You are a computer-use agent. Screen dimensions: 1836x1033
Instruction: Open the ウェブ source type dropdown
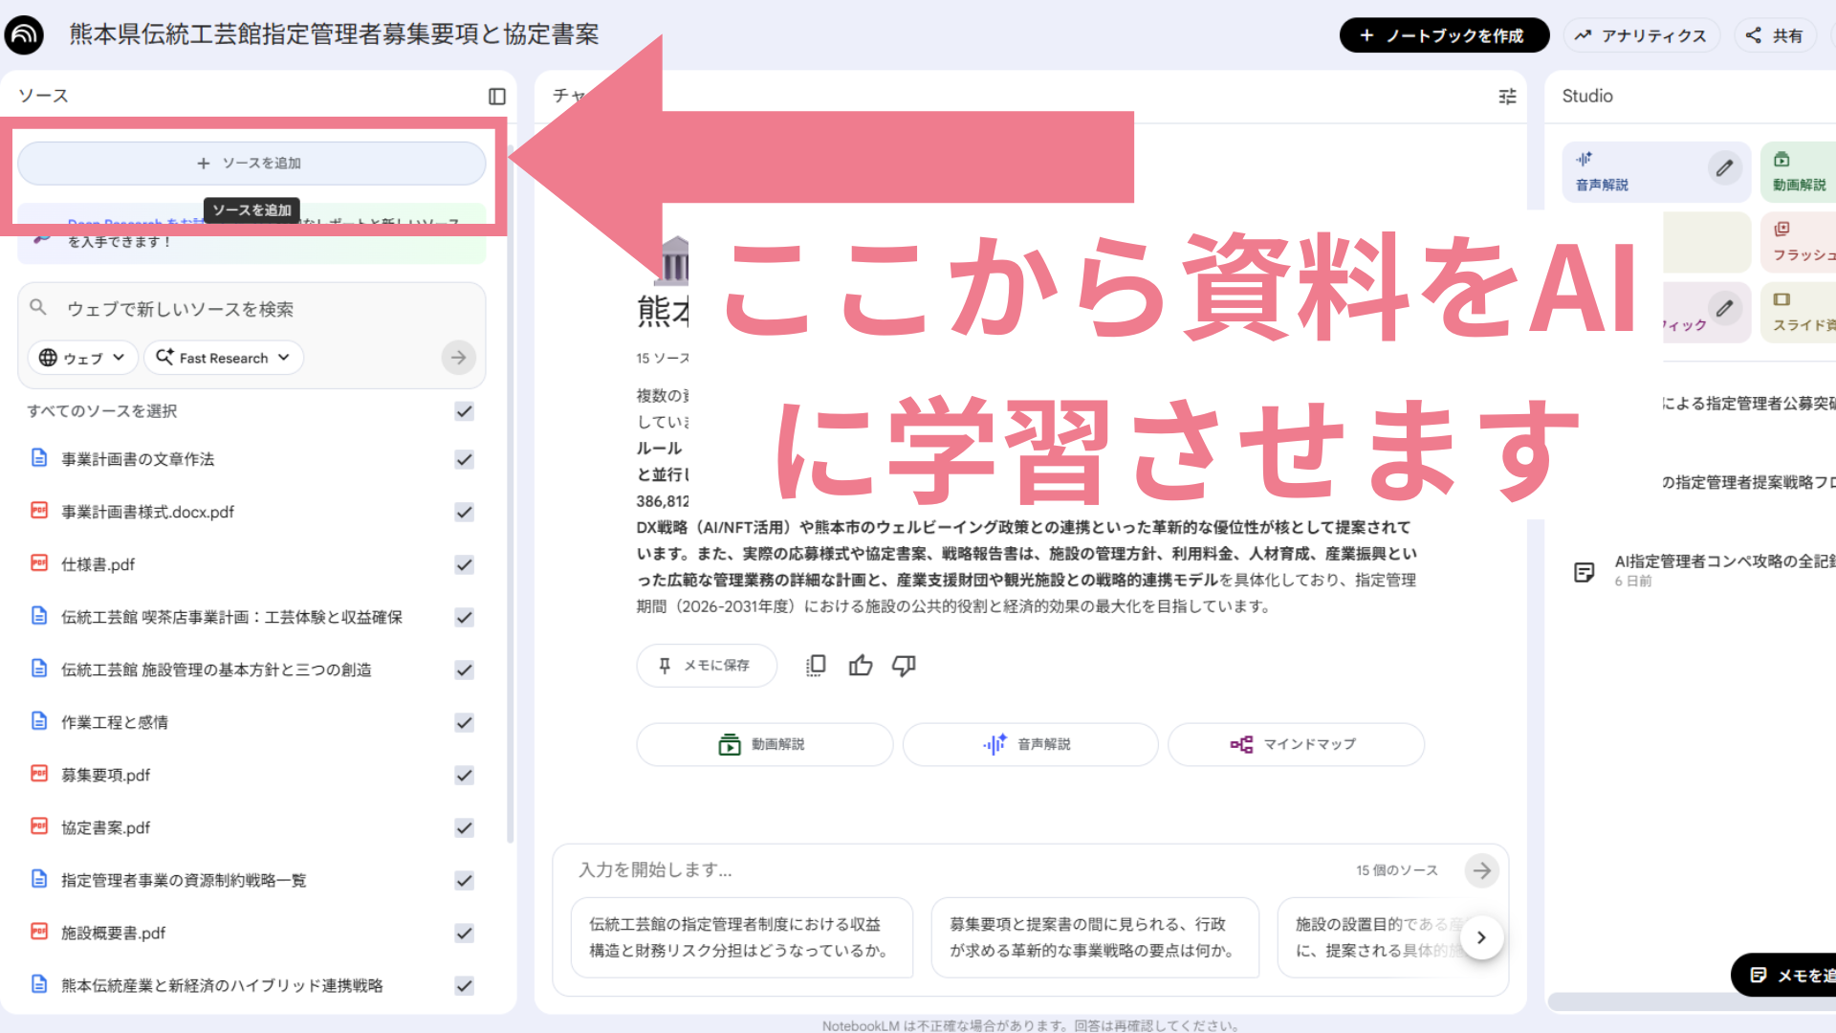click(x=82, y=358)
